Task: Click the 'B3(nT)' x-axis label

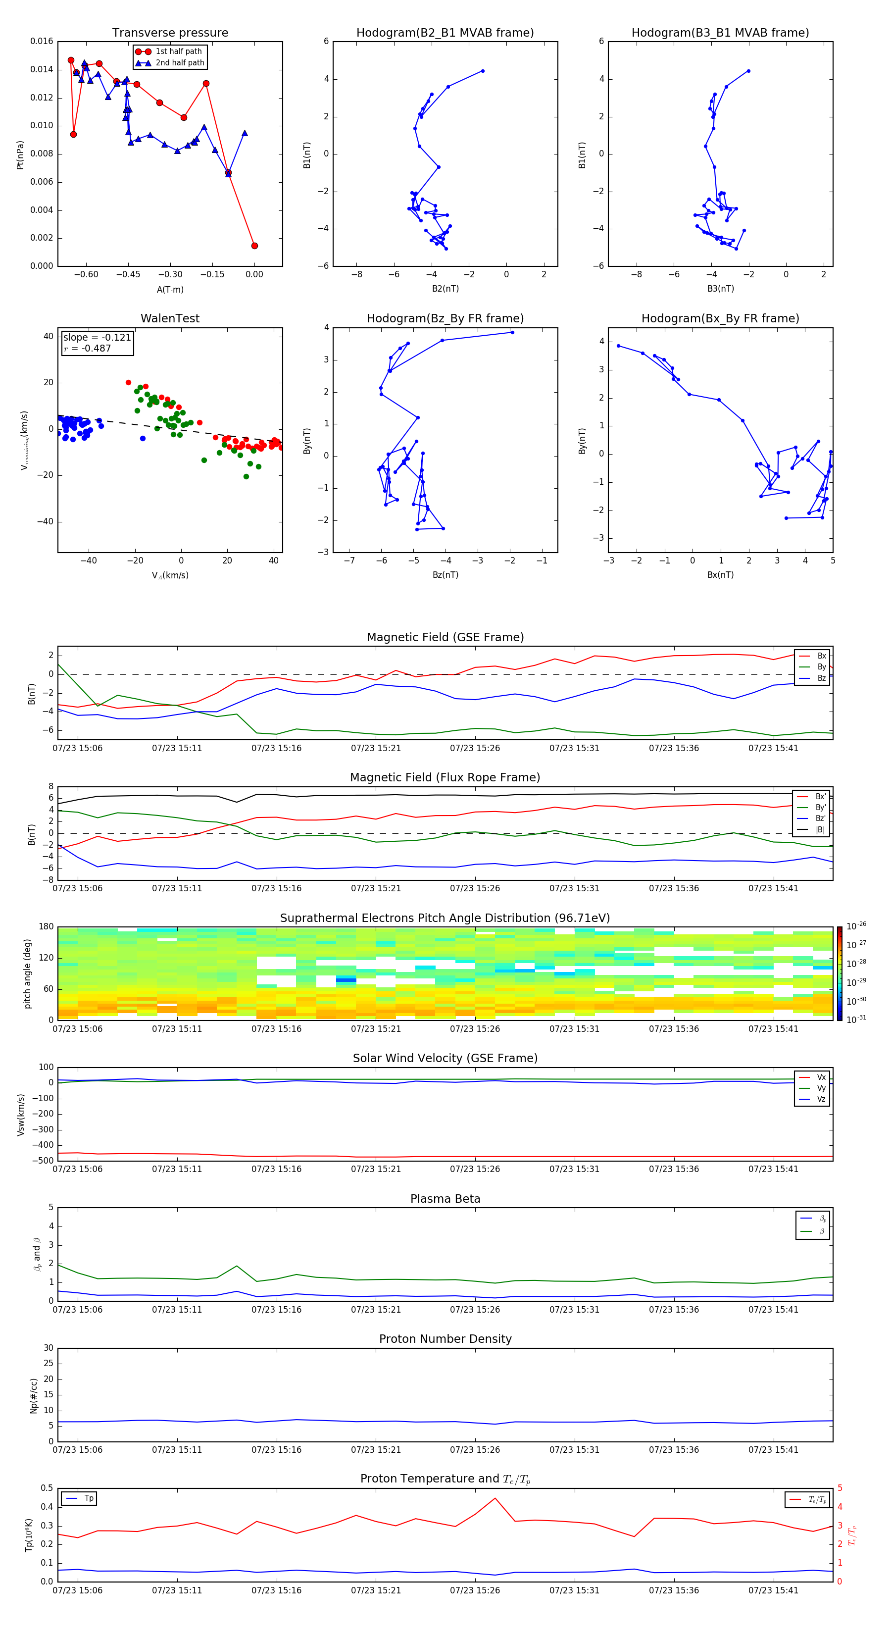Action: point(720,289)
